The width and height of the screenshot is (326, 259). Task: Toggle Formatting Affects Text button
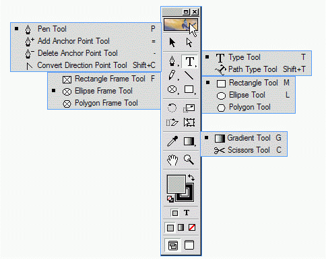click(187, 213)
